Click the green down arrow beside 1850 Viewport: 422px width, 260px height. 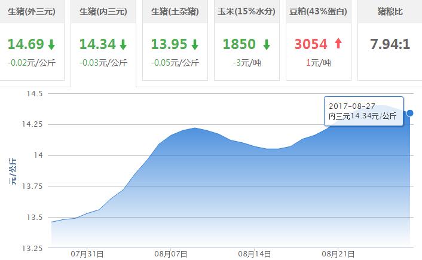[267, 44]
